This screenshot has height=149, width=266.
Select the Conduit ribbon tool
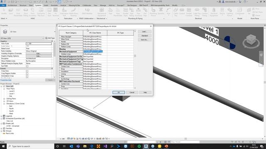point(182,12)
